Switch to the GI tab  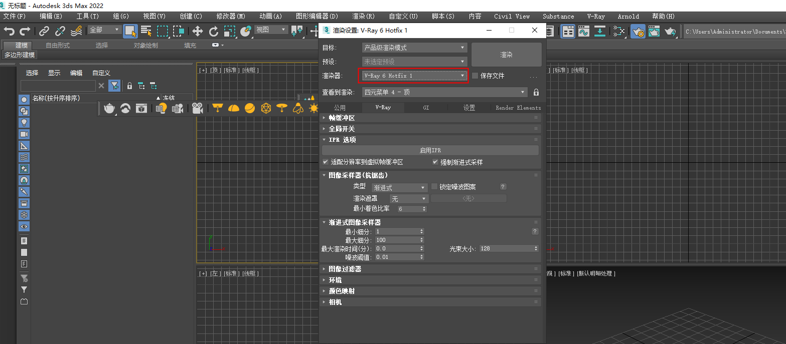coord(426,107)
